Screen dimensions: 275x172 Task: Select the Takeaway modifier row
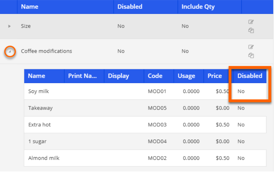[x=40, y=108]
